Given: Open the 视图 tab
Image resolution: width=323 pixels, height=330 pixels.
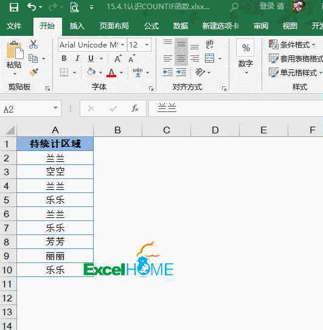Looking at the screenshot, I should click(x=290, y=26).
